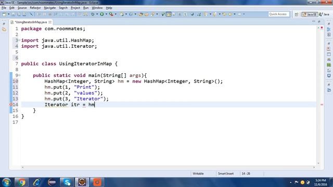
Task: Click the Open Type toolbar icon
Action: 141,14
